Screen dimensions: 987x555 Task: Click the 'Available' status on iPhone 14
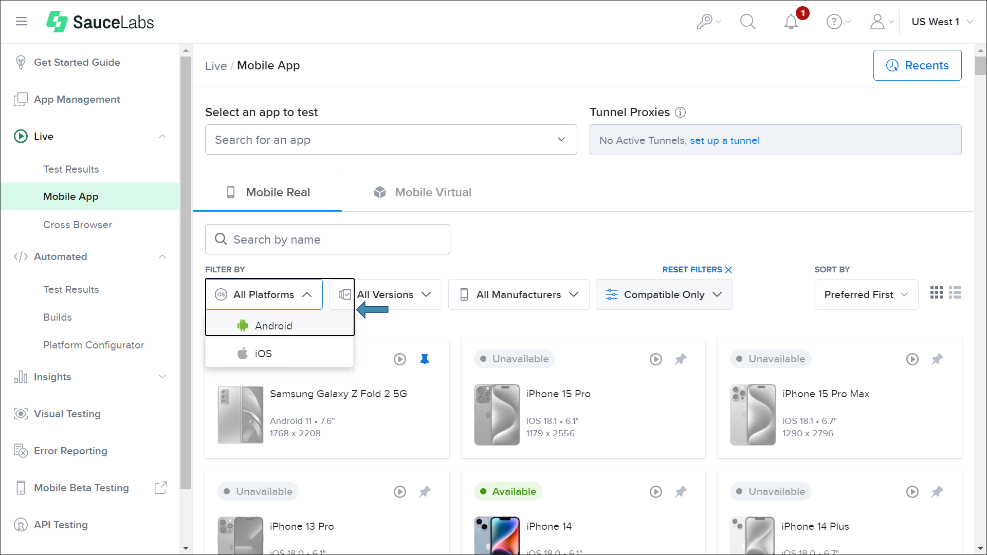click(x=508, y=491)
